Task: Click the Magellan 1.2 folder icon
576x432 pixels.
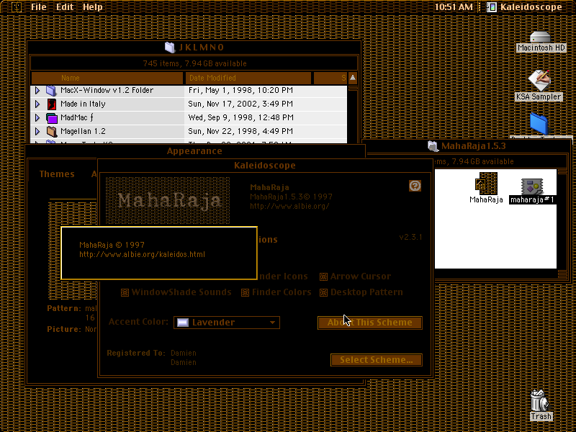Action: click(x=51, y=131)
